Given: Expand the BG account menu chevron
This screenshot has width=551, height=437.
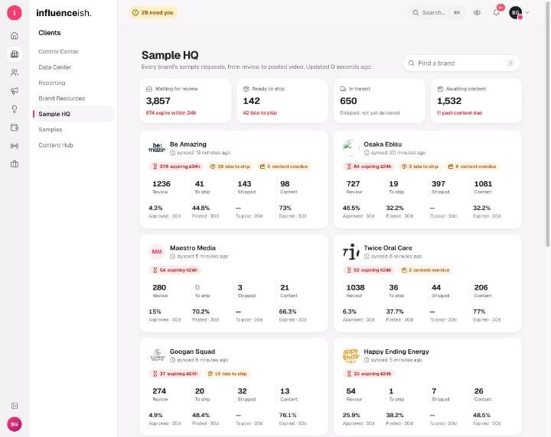Looking at the screenshot, I should 527,13.
